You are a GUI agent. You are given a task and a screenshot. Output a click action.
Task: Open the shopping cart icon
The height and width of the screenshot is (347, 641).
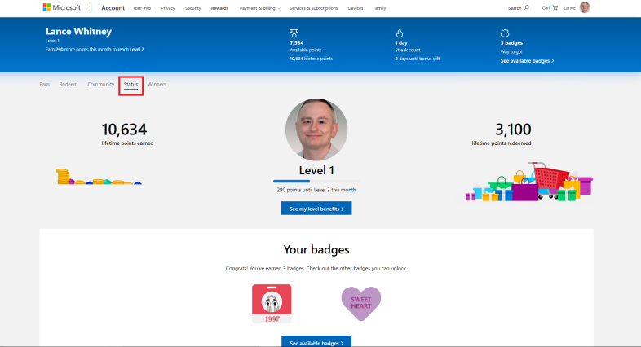(x=555, y=8)
